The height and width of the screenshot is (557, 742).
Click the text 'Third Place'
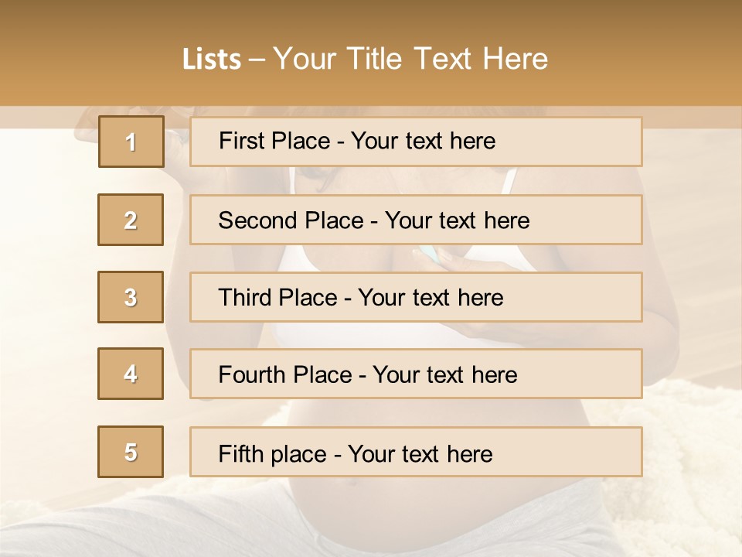point(277,298)
